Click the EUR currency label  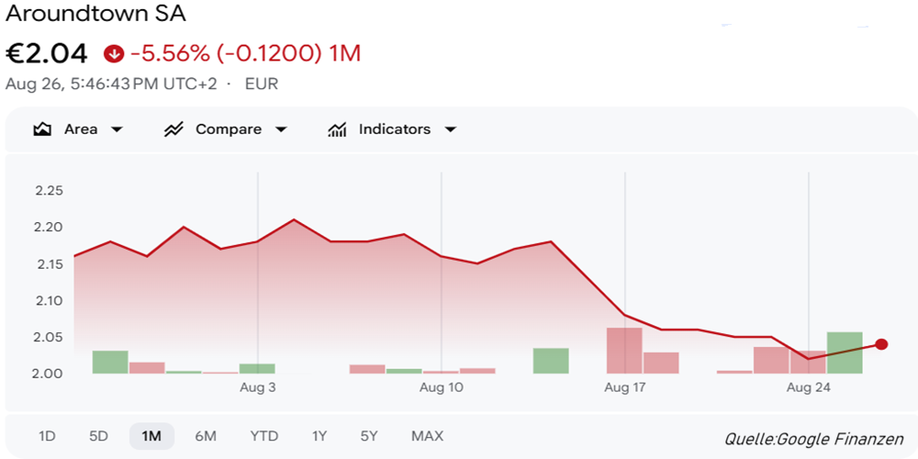(x=261, y=84)
